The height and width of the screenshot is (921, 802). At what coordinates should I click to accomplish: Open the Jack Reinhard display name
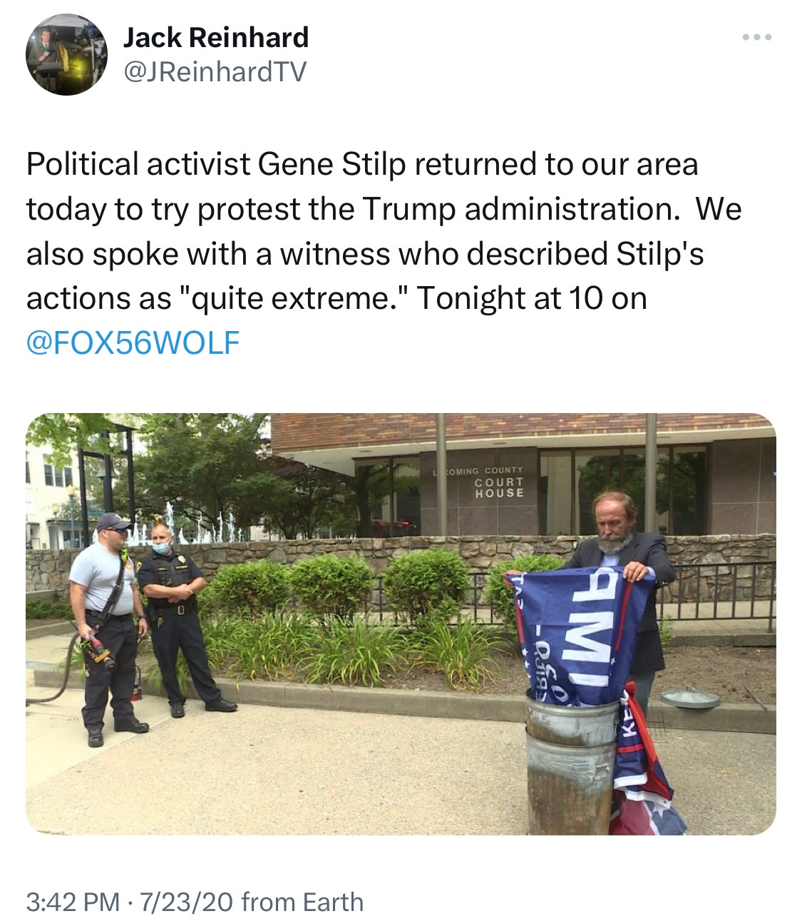click(x=216, y=37)
